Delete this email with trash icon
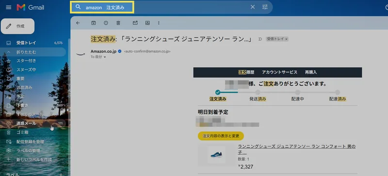 coord(118,23)
